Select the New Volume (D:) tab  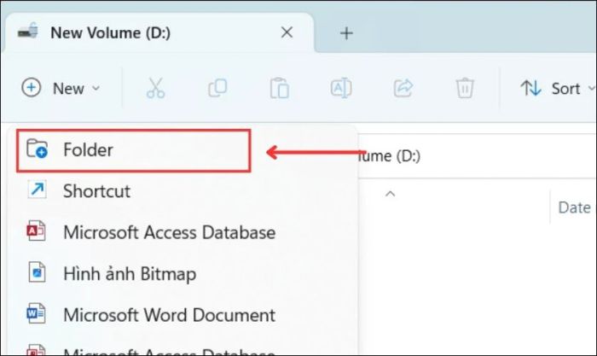(x=160, y=32)
